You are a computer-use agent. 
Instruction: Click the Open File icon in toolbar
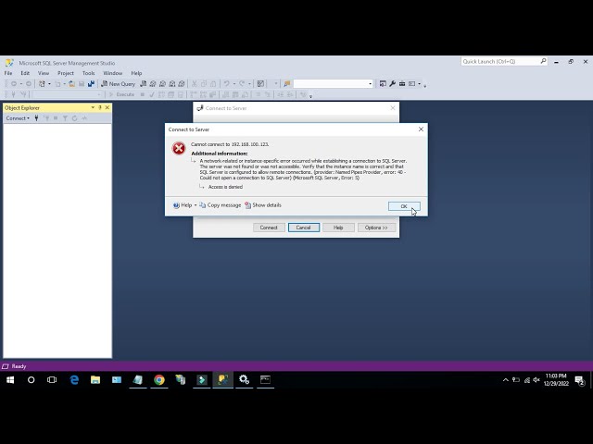71,84
